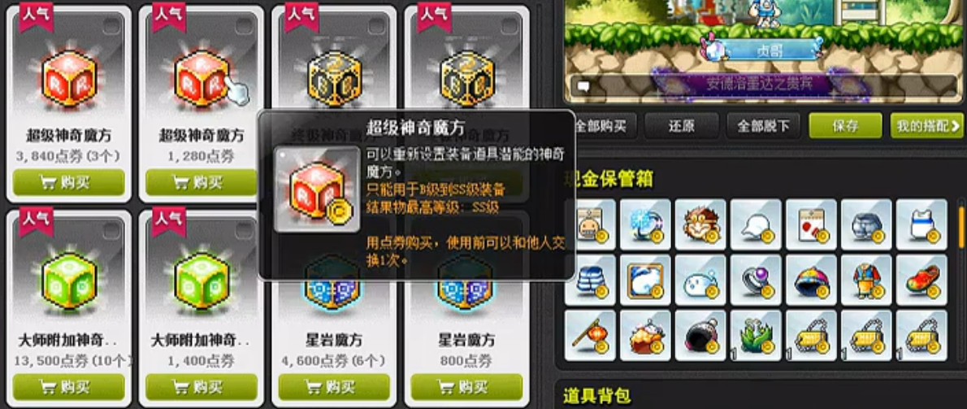Open 我的搭配 arrow button
Image resolution: width=967 pixels, height=409 pixels.
(x=926, y=126)
